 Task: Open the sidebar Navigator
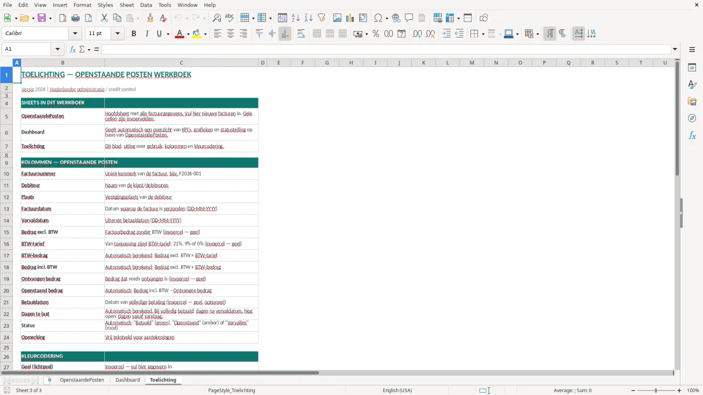point(692,118)
